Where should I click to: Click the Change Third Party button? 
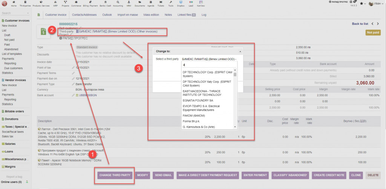coord(115,175)
